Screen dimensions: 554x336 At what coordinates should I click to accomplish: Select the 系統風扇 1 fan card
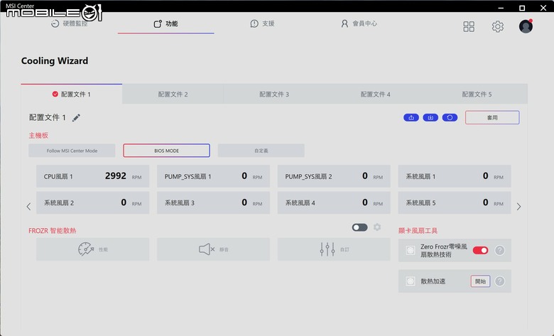click(x=455, y=176)
